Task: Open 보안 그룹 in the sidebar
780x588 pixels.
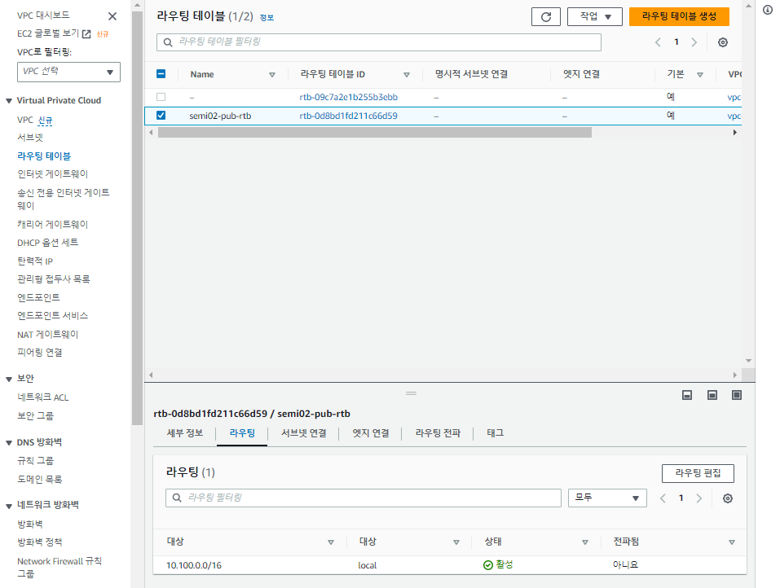Action: tap(35, 415)
